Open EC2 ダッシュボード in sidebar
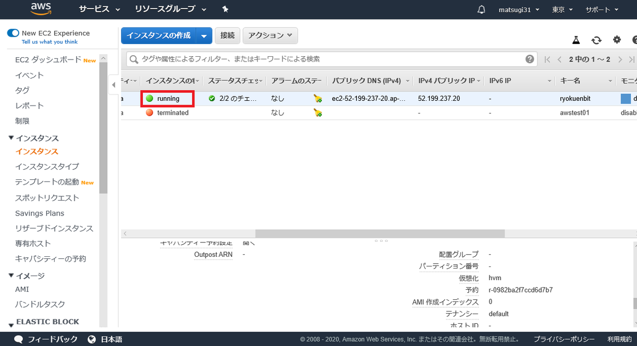 click(48, 59)
